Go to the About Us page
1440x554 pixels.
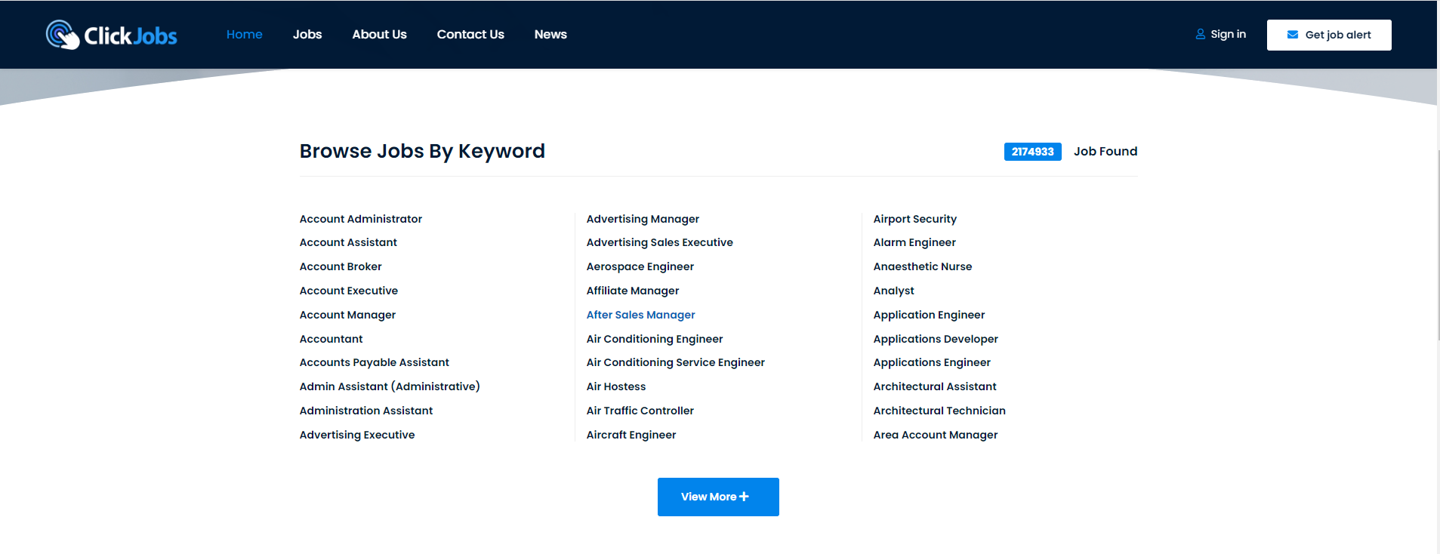[379, 35]
